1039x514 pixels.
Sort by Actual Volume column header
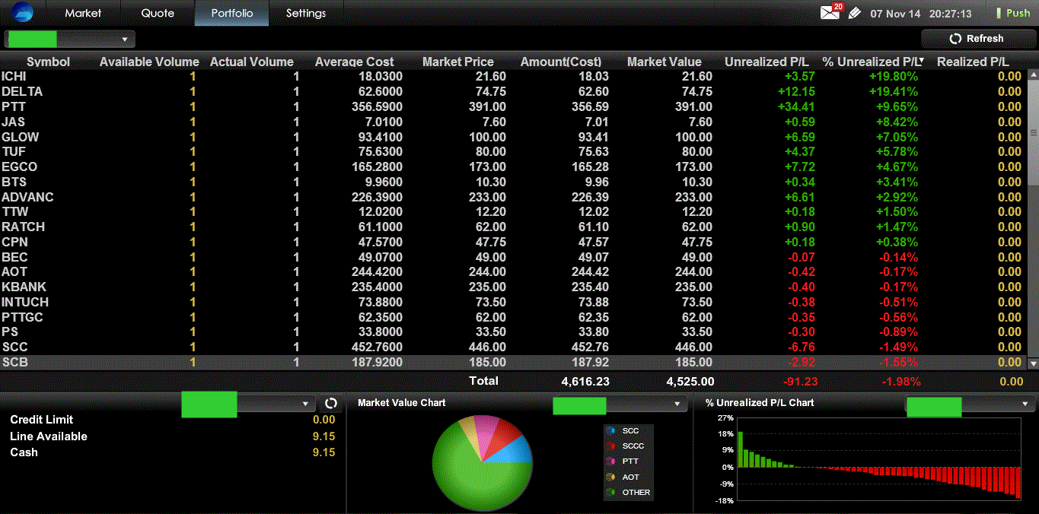[252, 62]
